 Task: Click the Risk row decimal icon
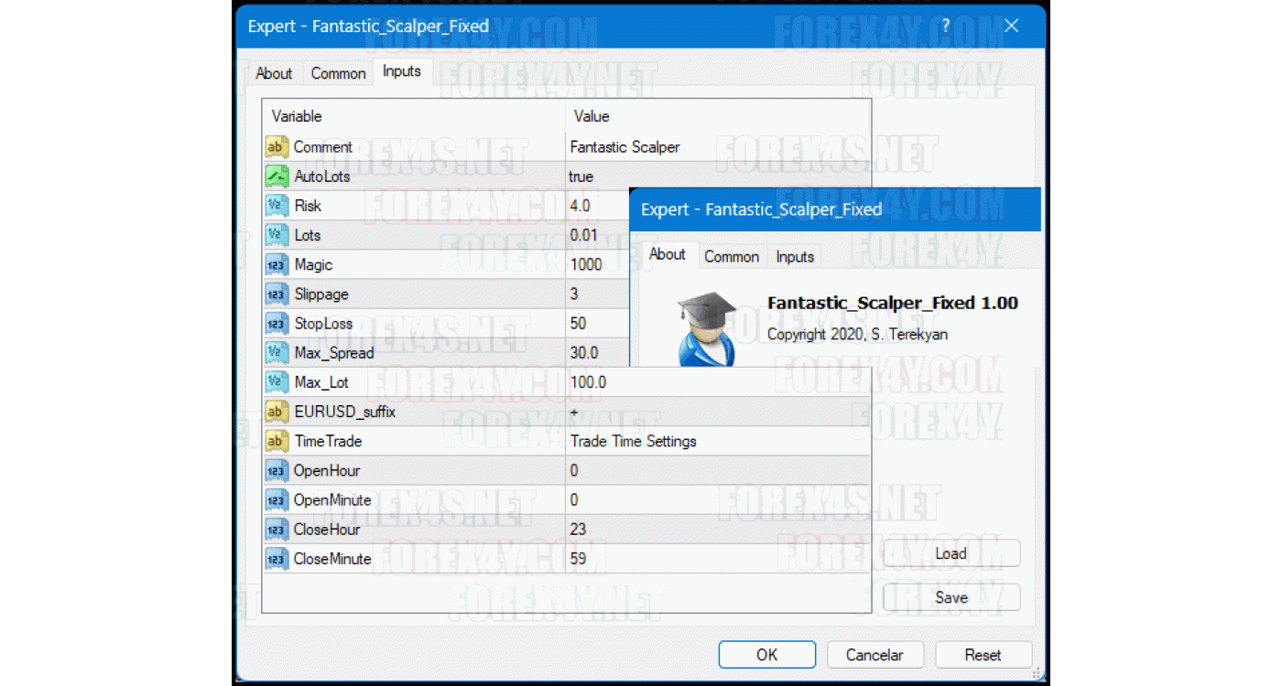tap(277, 206)
